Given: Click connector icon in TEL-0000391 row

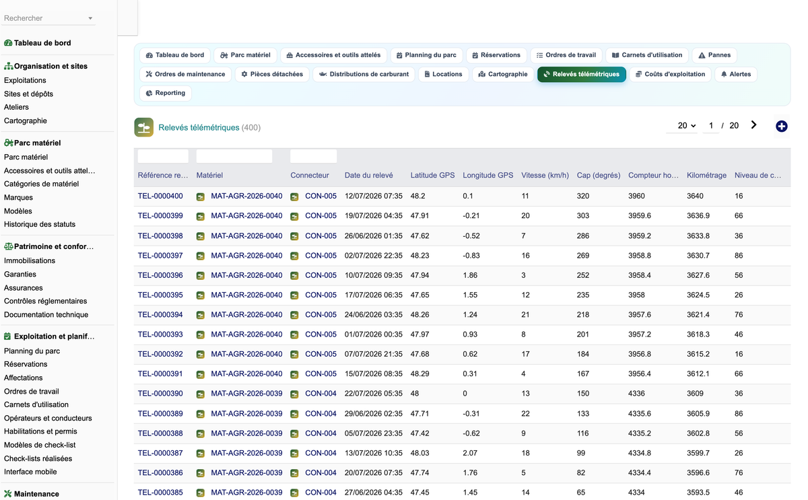Looking at the screenshot, I should 294,374.
